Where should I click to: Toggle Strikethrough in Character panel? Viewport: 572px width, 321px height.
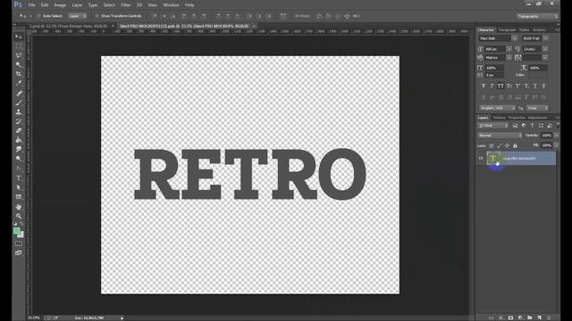click(x=544, y=86)
